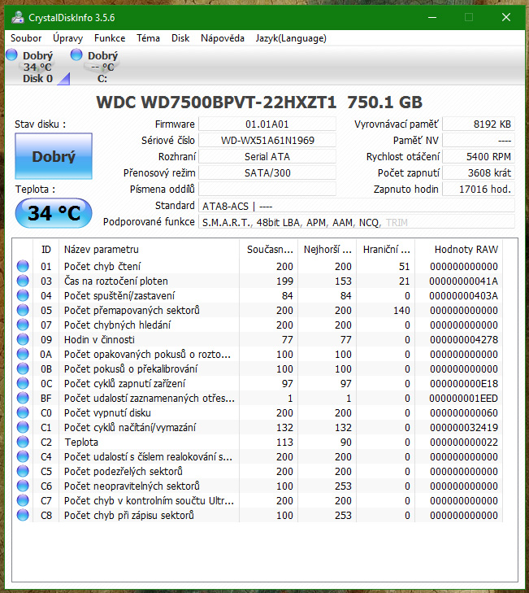Click the Nejhorší column header
Image resolution: width=529 pixels, height=593 pixels.
[x=327, y=250]
